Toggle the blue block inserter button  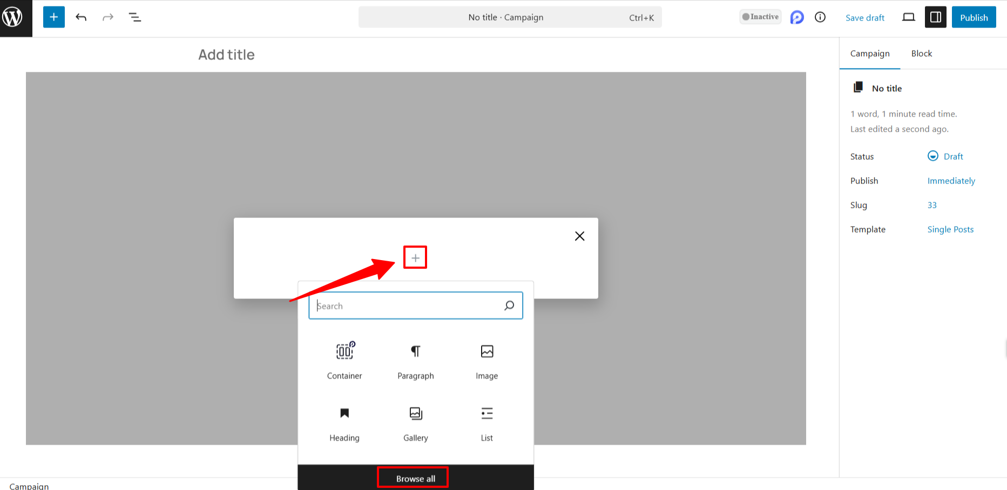tap(54, 17)
